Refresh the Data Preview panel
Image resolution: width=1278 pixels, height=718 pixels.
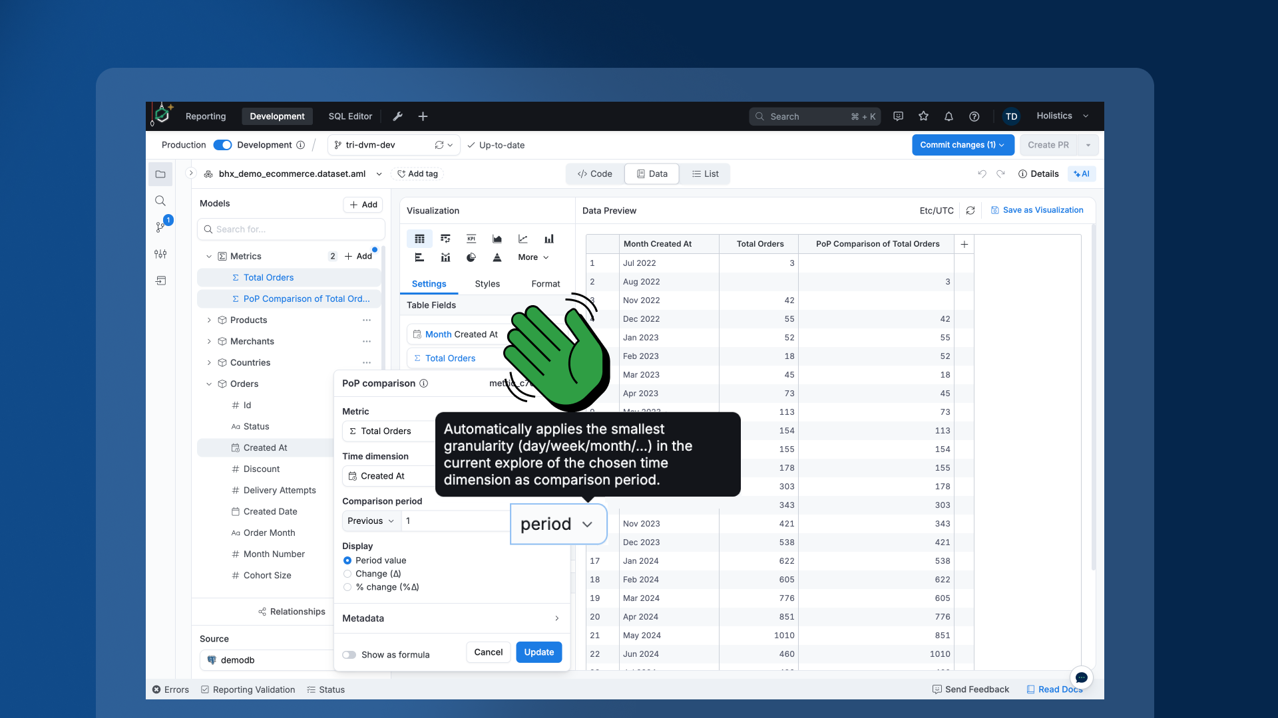[x=970, y=210]
